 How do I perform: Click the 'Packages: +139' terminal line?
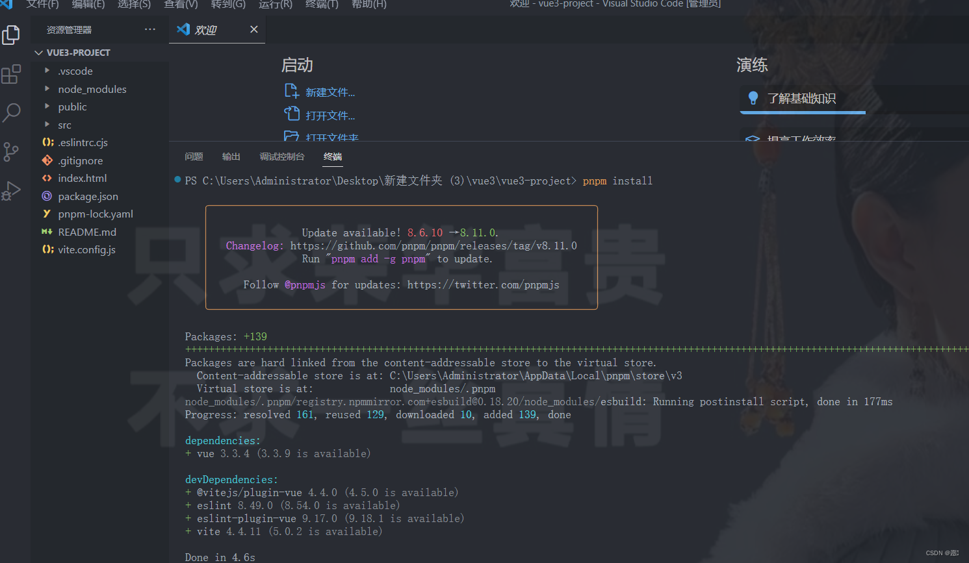[x=226, y=336]
